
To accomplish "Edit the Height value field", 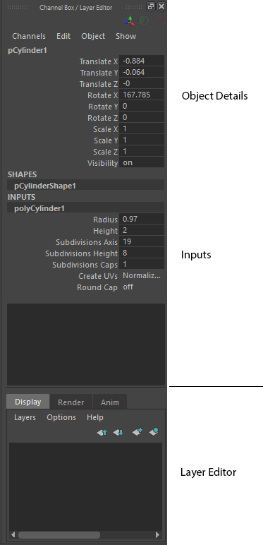I will tap(142, 230).
